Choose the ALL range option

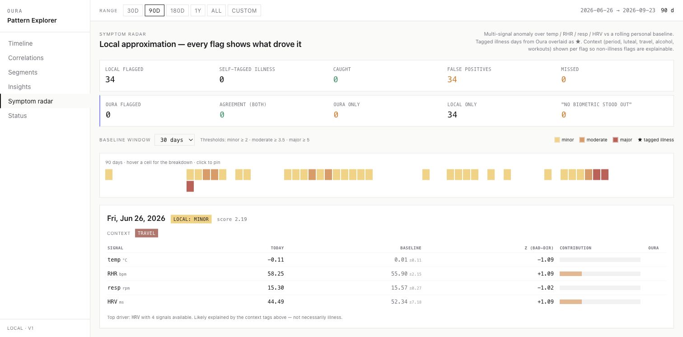[x=216, y=10]
